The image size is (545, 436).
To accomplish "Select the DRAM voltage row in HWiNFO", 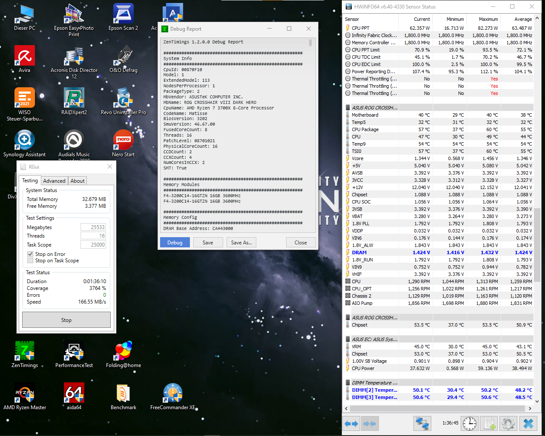I will click(438, 252).
